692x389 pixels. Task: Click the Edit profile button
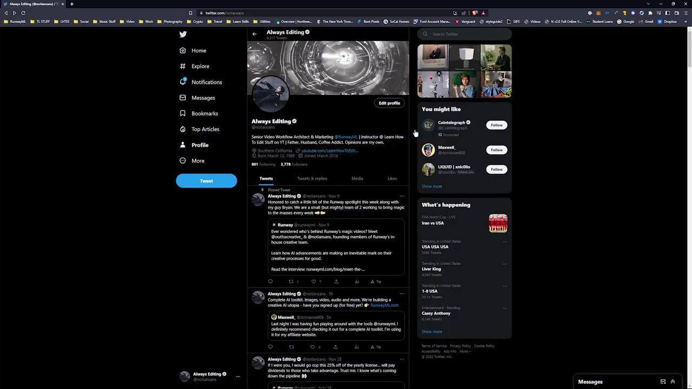click(x=389, y=103)
